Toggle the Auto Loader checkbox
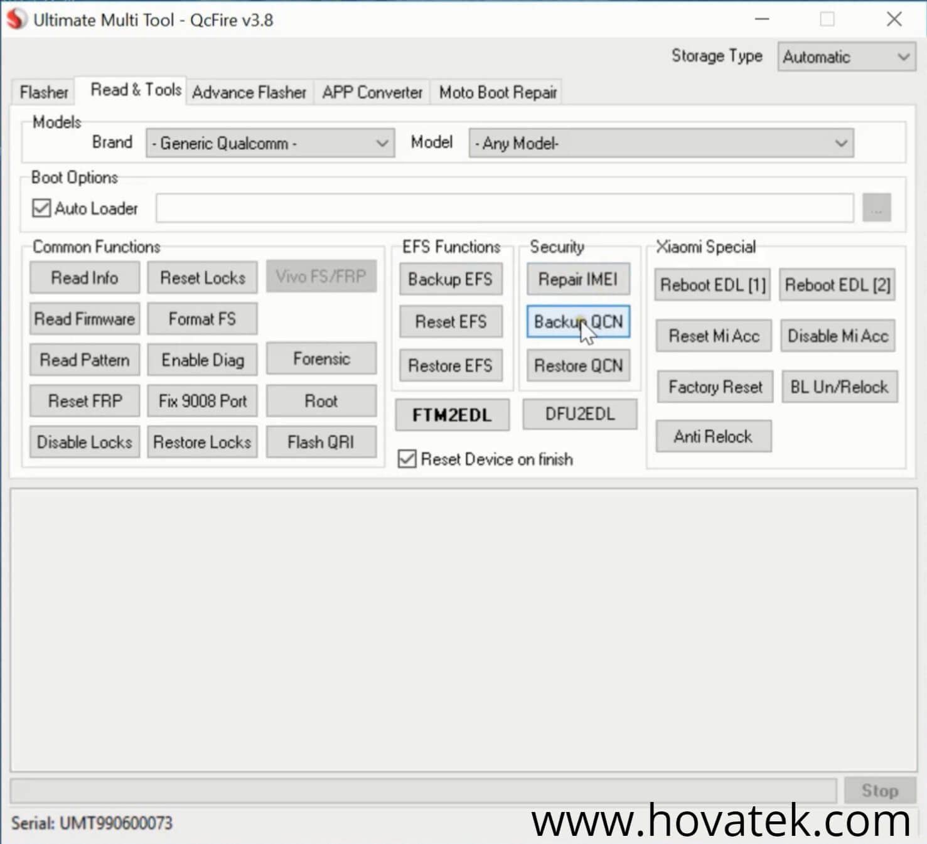This screenshot has height=844, width=927. 41,208
